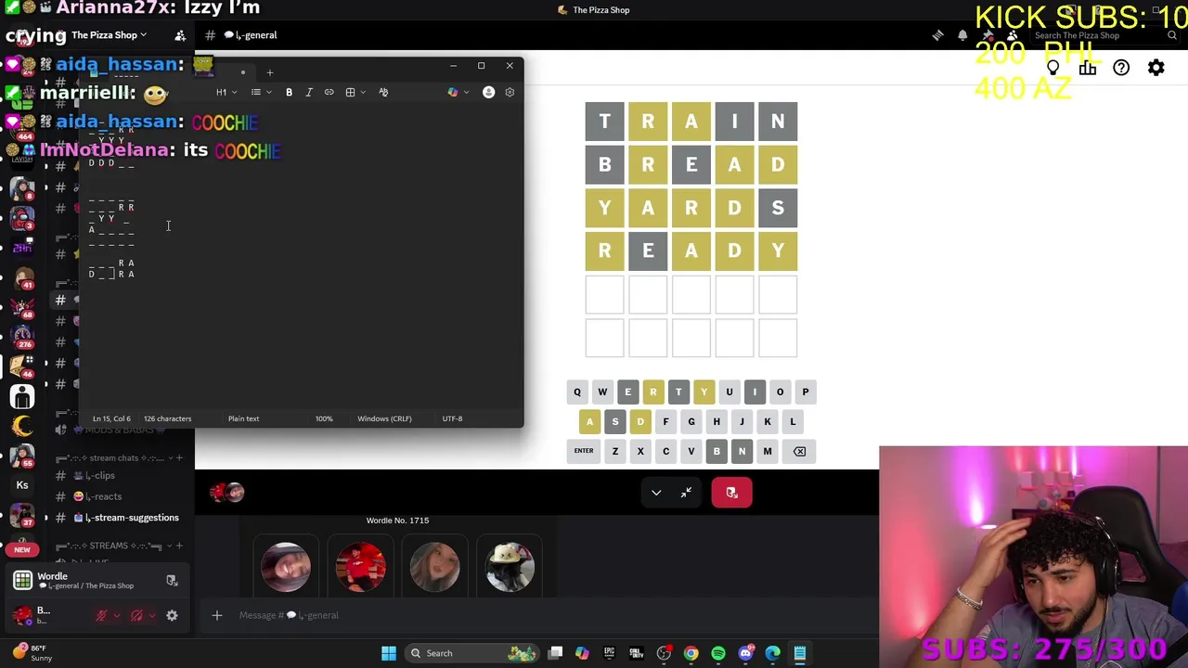Select participant avatar in red shirt
Image resolution: width=1188 pixels, height=668 pixels.
[361, 567]
